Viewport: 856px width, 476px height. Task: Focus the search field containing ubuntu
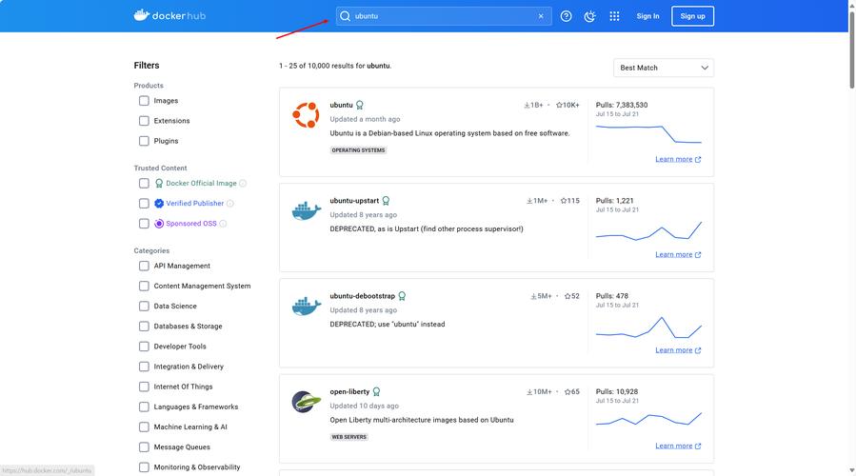pyautogui.click(x=444, y=16)
